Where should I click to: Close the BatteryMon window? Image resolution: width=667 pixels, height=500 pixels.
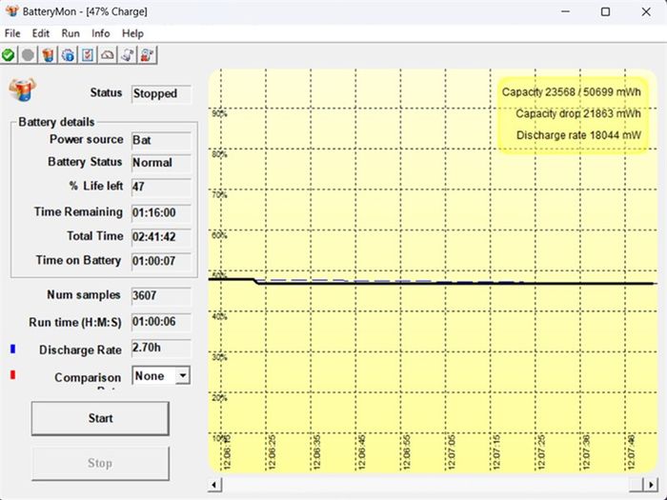point(646,11)
